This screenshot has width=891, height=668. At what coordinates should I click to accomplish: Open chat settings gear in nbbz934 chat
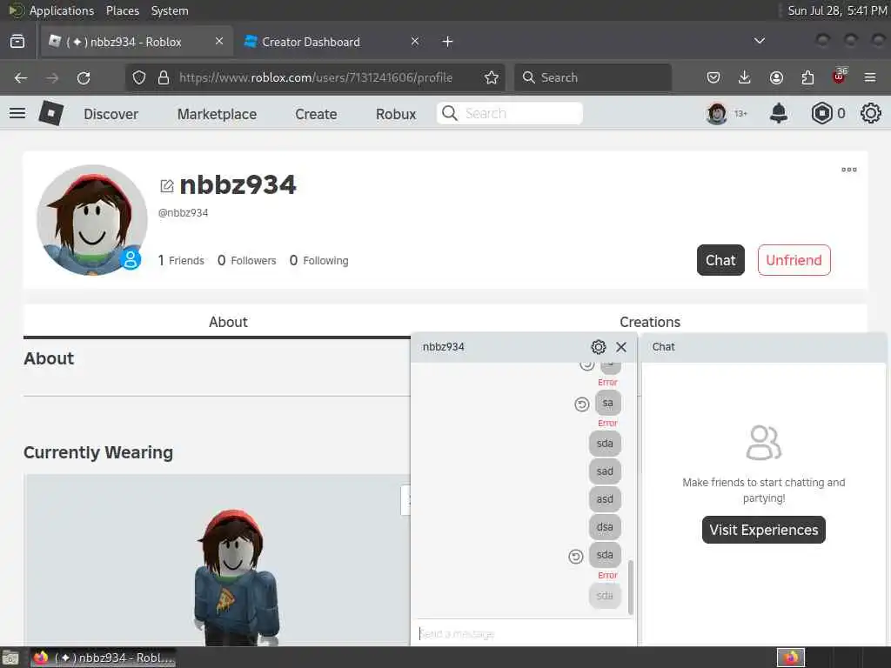click(x=599, y=347)
